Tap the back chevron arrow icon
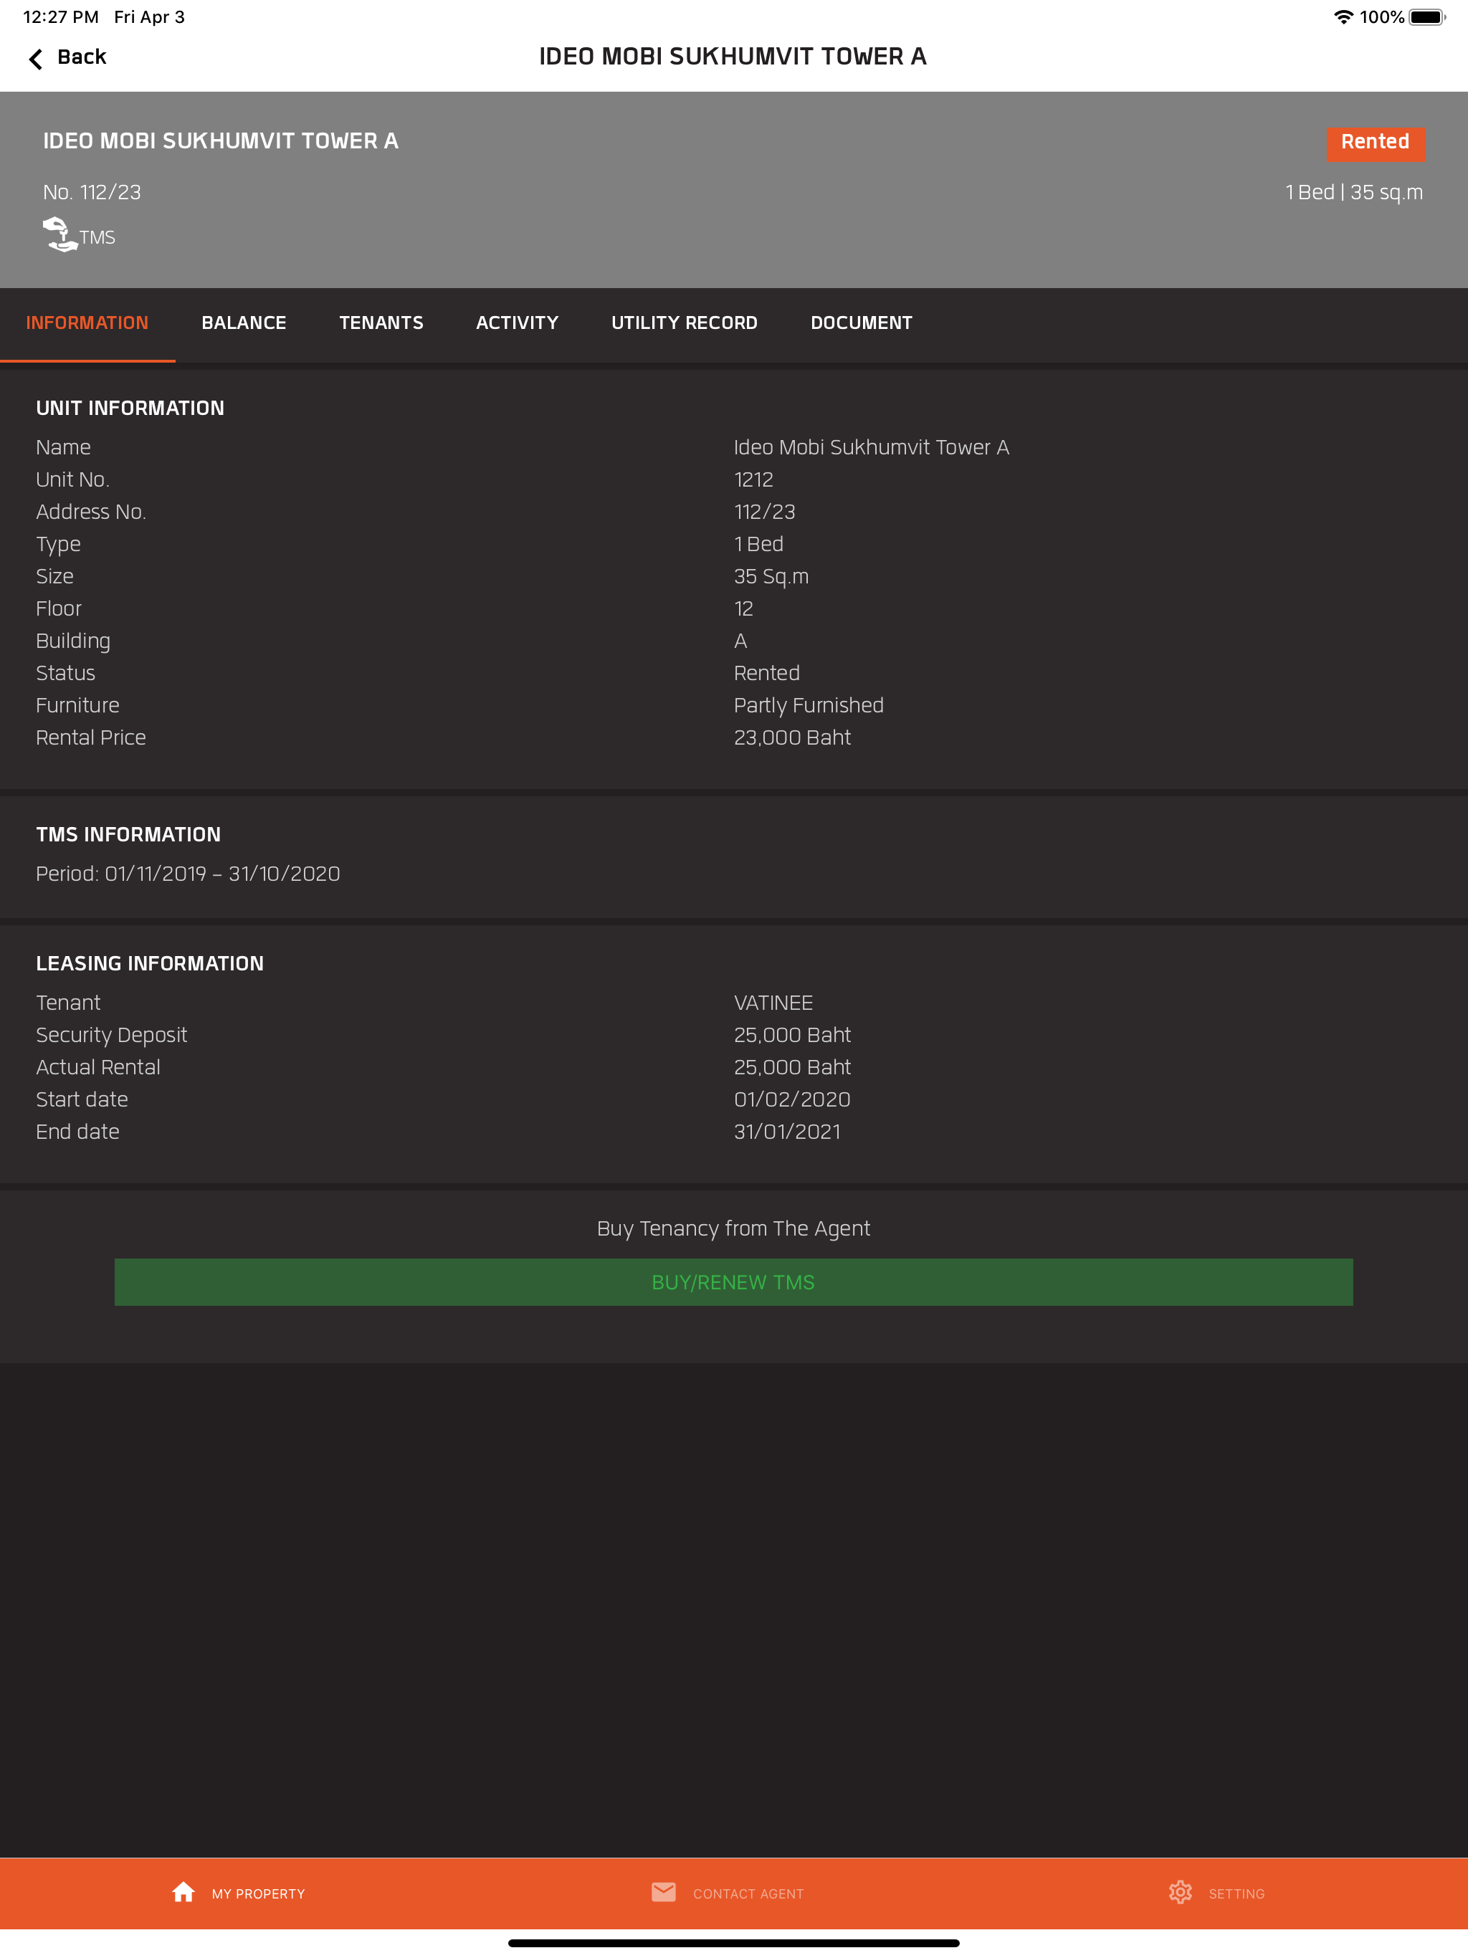The image size is (1468, 1958). click(x=35, y=59)
